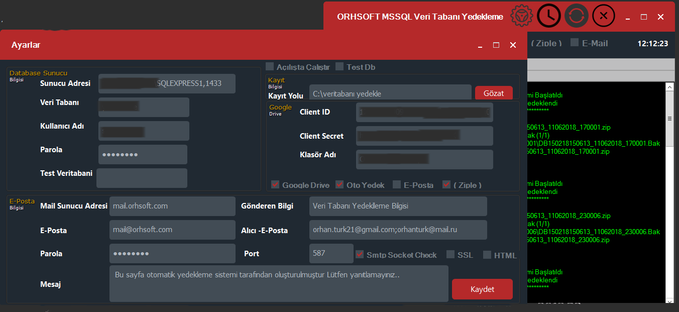Maximize the ORHSOFT main window
This screenshot has height=312, width=679.
(x=644, y=17)
